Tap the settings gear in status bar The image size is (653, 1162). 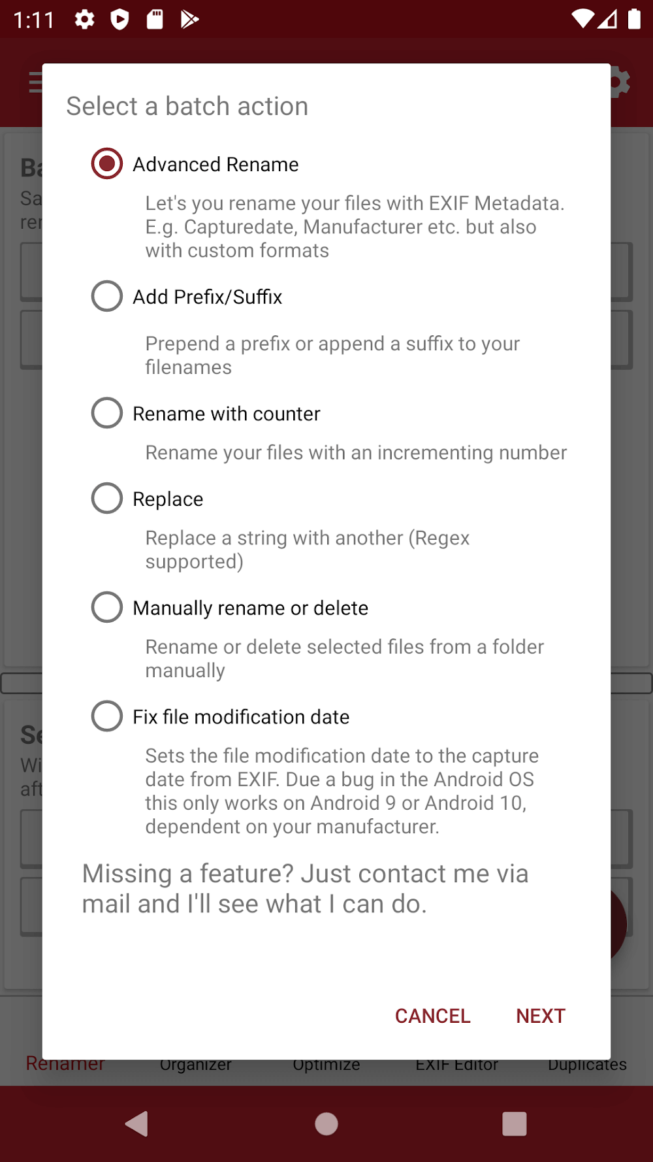(x=84, y=20)
